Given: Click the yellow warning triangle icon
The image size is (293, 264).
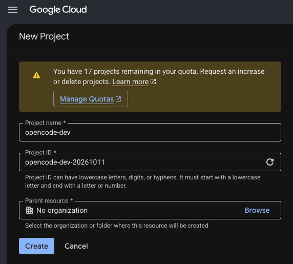Looking at the screenshot, I should 36,75.
